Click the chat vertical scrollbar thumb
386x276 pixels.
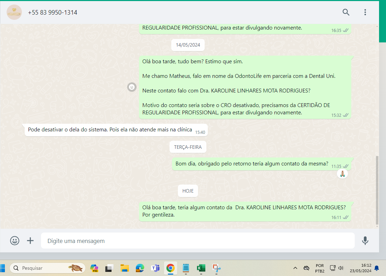[x=377, y=190]
